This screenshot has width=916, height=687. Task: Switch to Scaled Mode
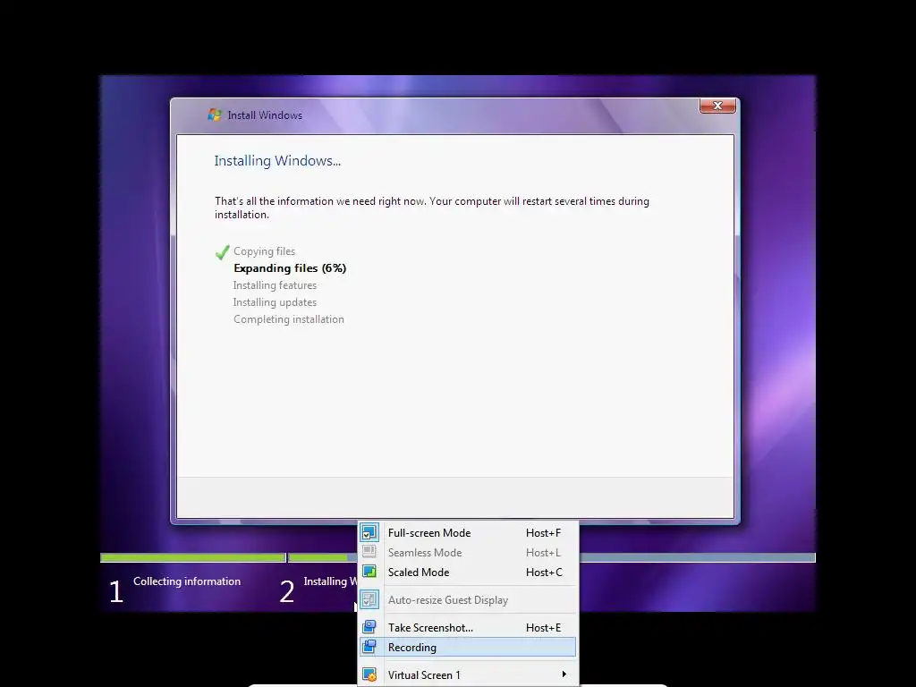pos(468,572)
